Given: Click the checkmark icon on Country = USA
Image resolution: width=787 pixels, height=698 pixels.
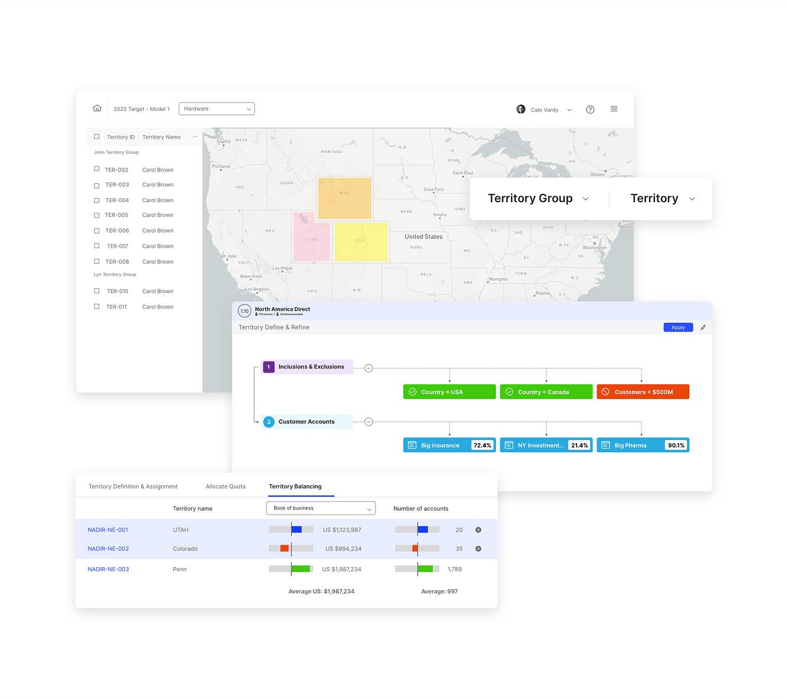Looking at the screenshot, I should (413, 391).
